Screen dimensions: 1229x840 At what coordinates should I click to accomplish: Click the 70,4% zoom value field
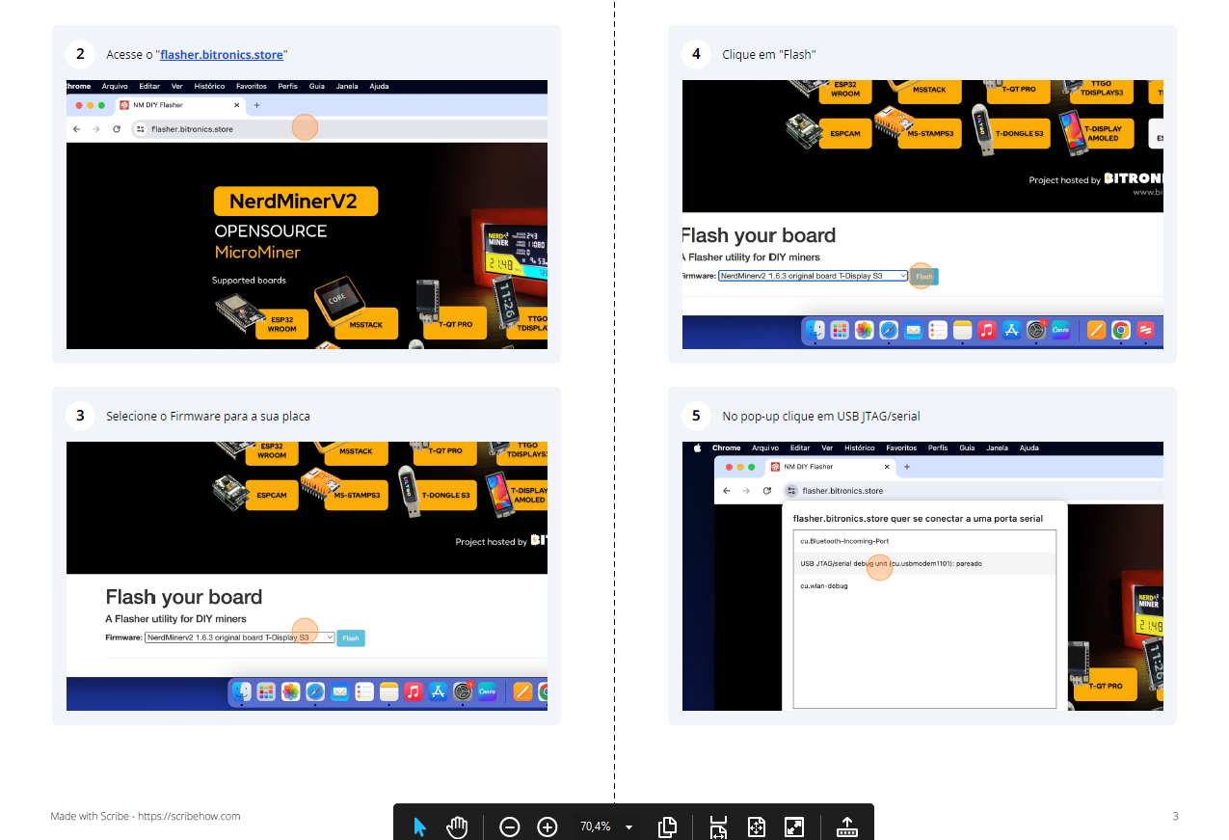coord(595,826)
